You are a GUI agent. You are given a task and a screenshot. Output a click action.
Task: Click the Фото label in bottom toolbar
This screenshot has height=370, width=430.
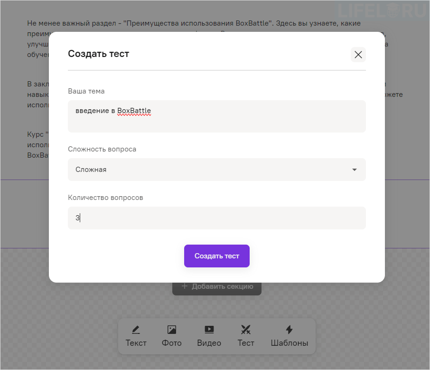172,343
